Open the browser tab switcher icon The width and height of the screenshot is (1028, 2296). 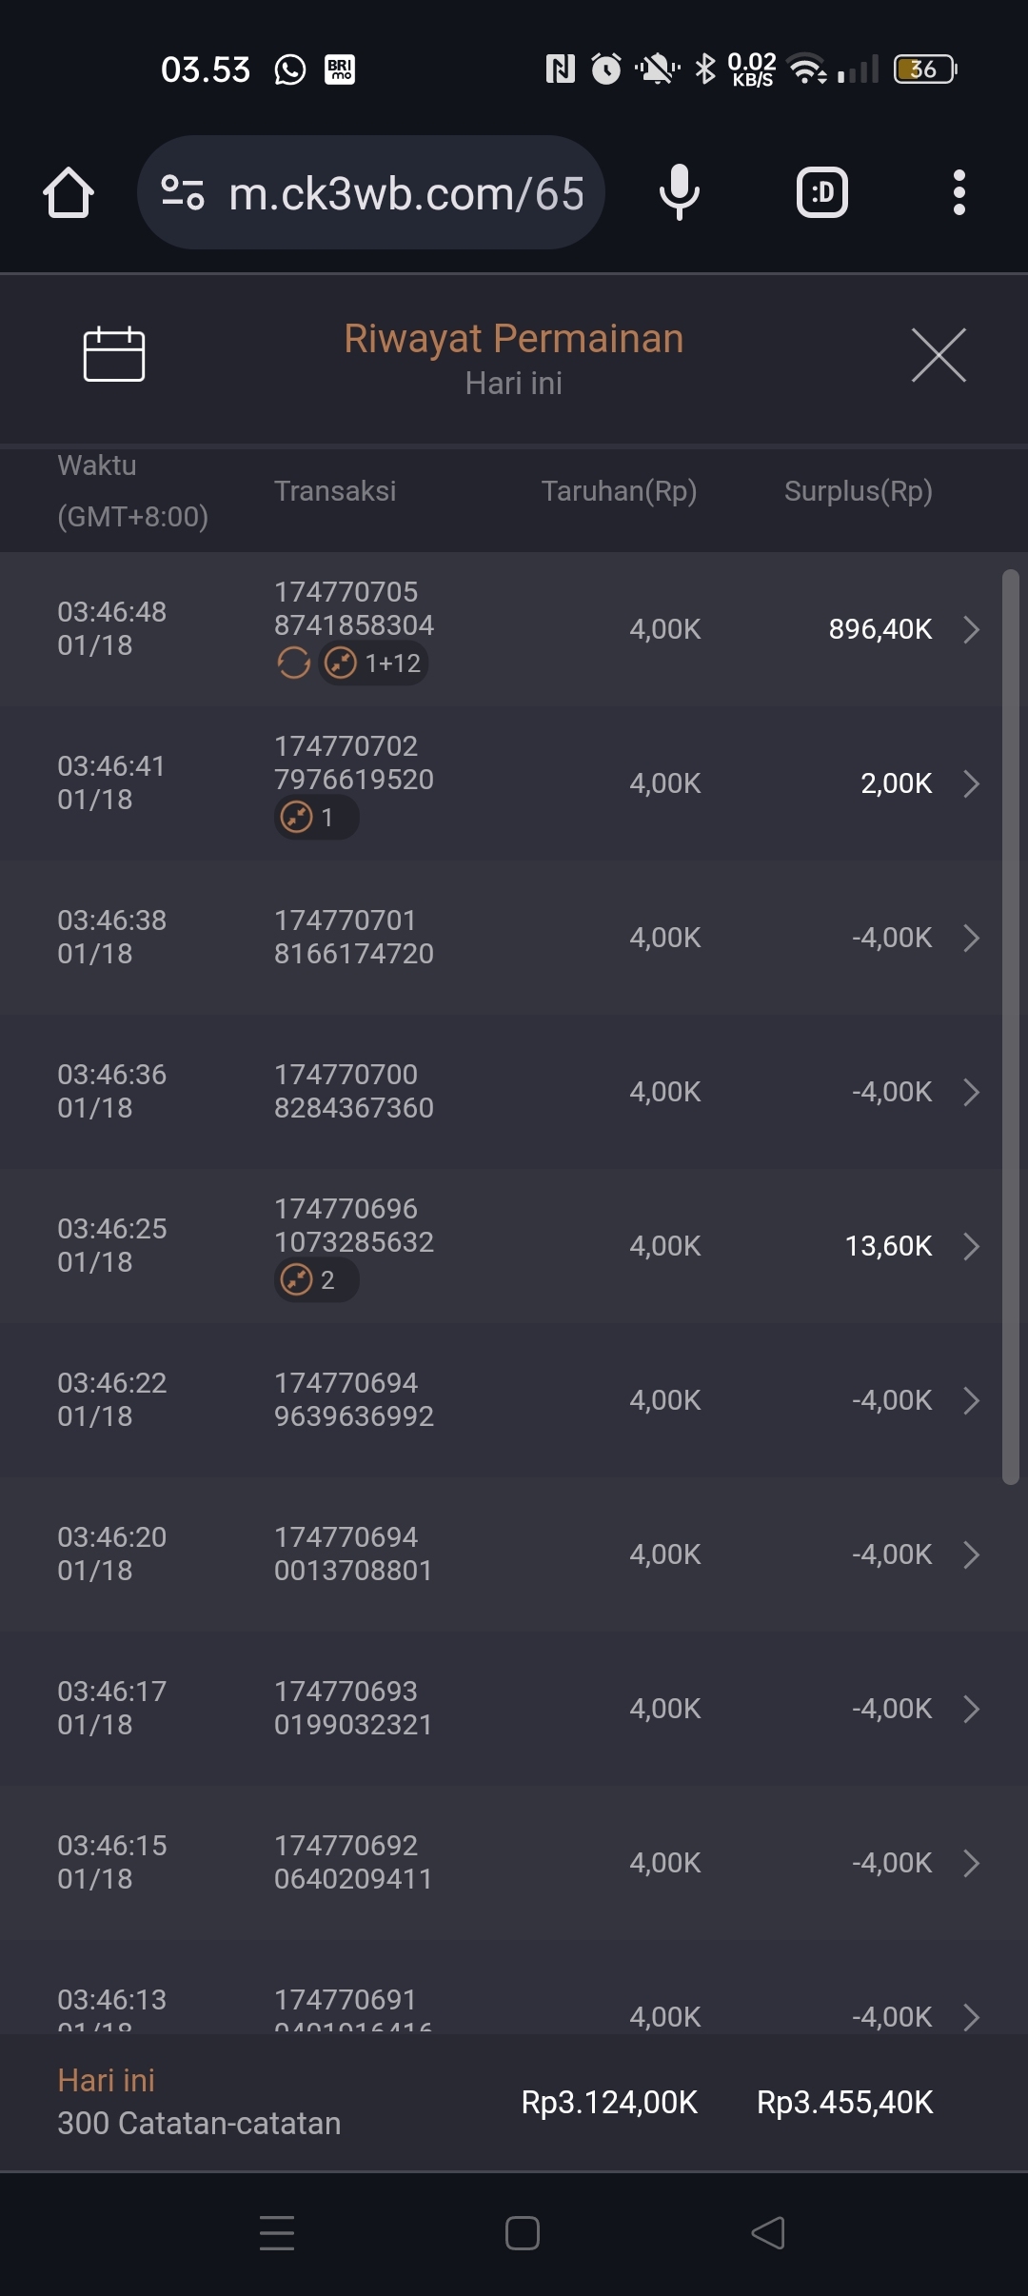[821, 193]
